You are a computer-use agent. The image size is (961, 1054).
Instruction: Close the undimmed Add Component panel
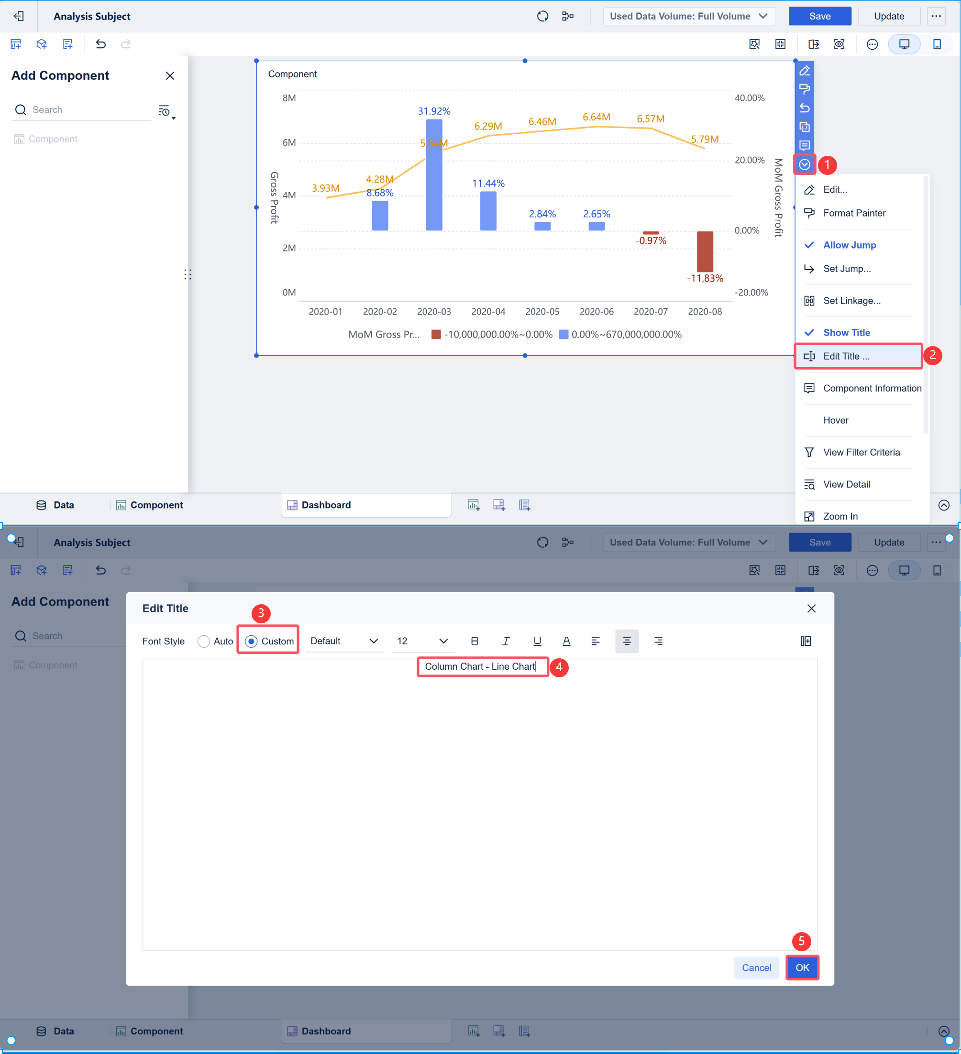coord(170,76)
